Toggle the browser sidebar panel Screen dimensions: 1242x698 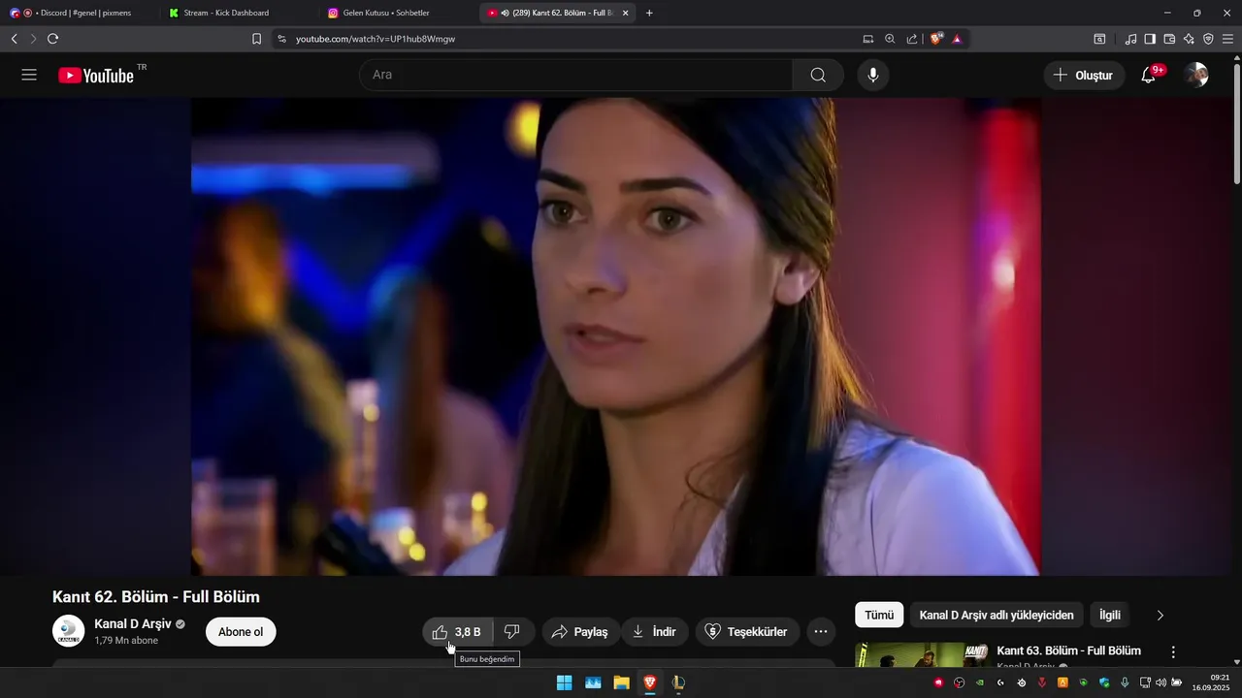[1150, 39]
